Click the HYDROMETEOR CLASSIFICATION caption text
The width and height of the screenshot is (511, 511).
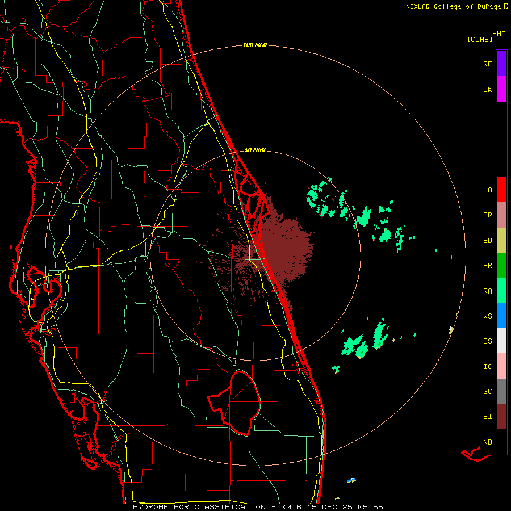199,507
